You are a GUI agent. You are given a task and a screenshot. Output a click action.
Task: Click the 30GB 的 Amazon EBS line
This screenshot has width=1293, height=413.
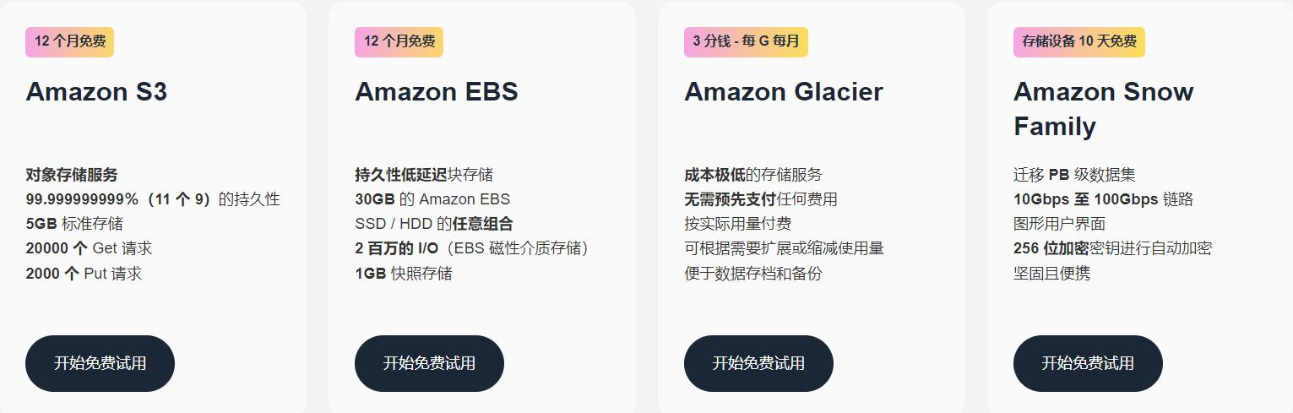432,199
